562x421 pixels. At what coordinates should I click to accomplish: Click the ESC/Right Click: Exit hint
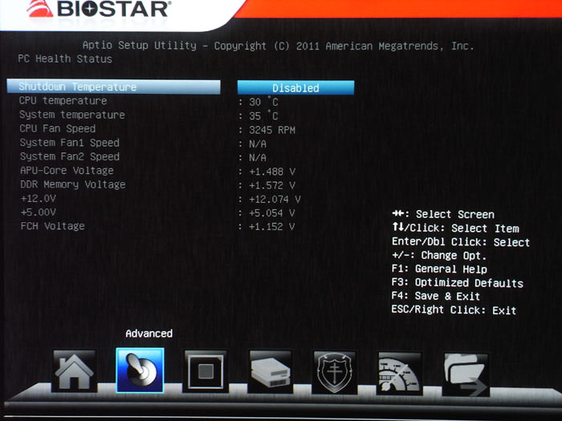(454, 310)
